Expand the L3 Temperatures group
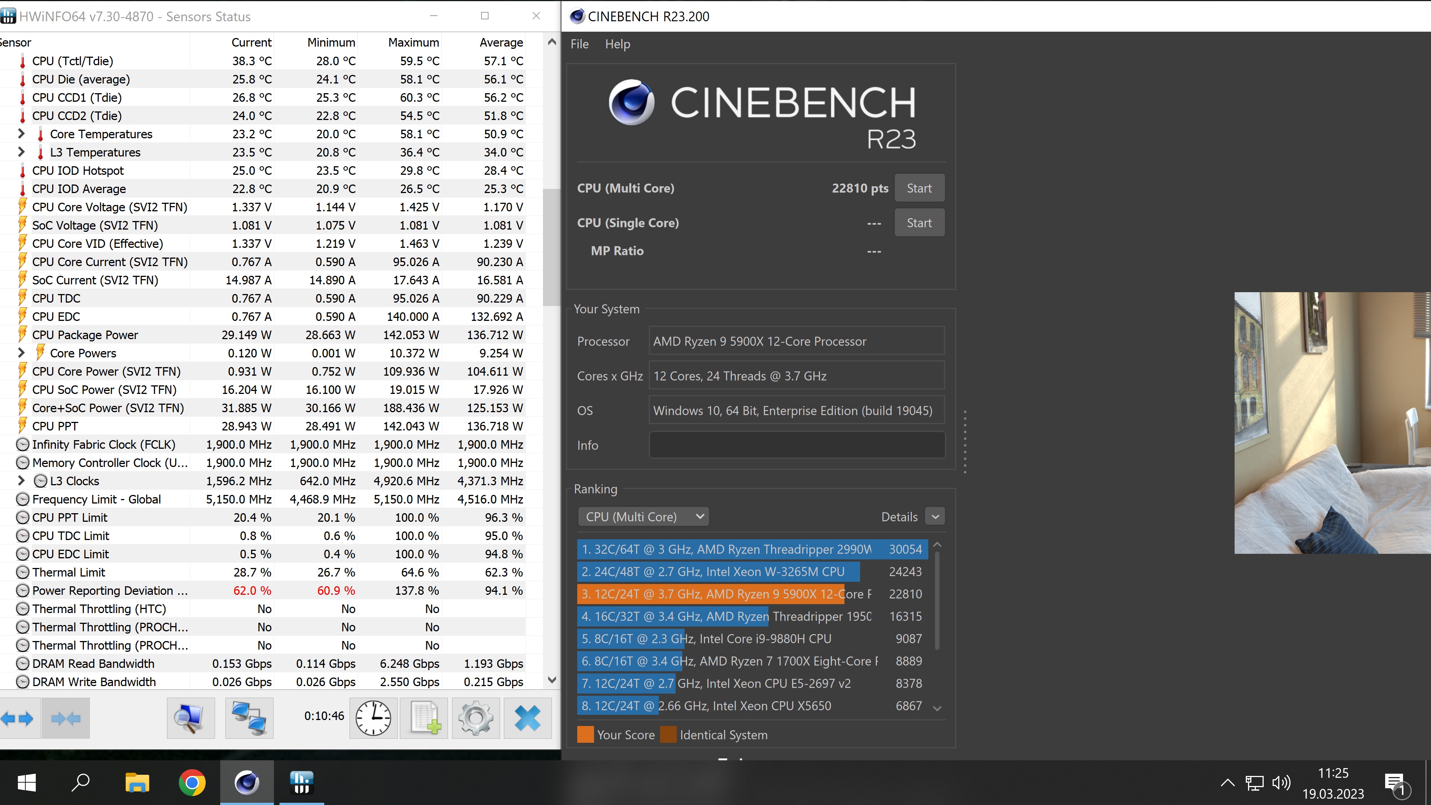 [x=21, y=152]
